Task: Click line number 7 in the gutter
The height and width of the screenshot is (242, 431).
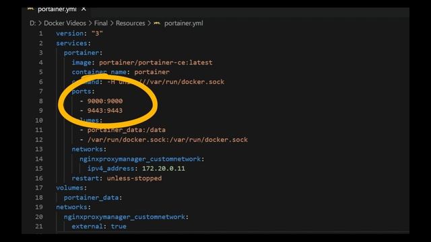Action: pyautogui.click(x=40, y=91)
